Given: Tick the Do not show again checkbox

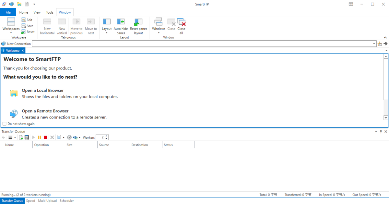Looking at the screenshot, I should tap(5, 124).
